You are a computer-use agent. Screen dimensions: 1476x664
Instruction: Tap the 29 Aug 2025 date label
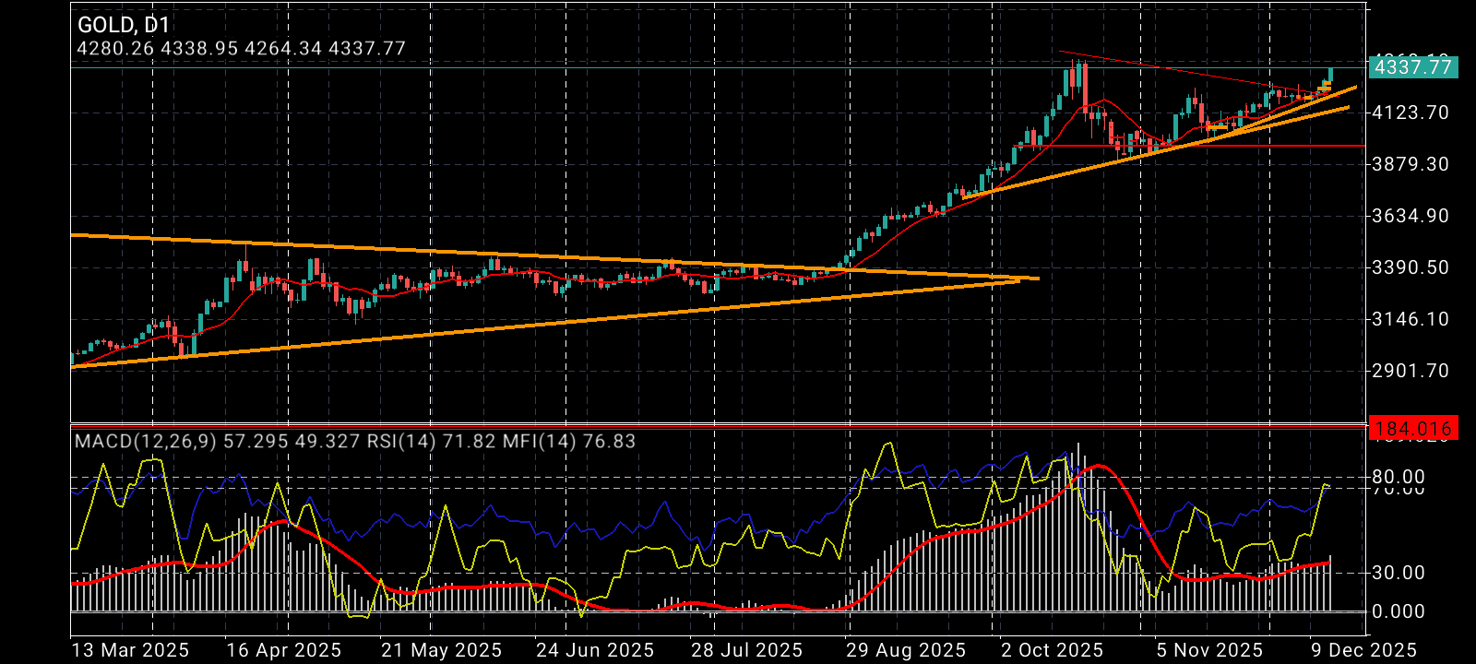906,650
